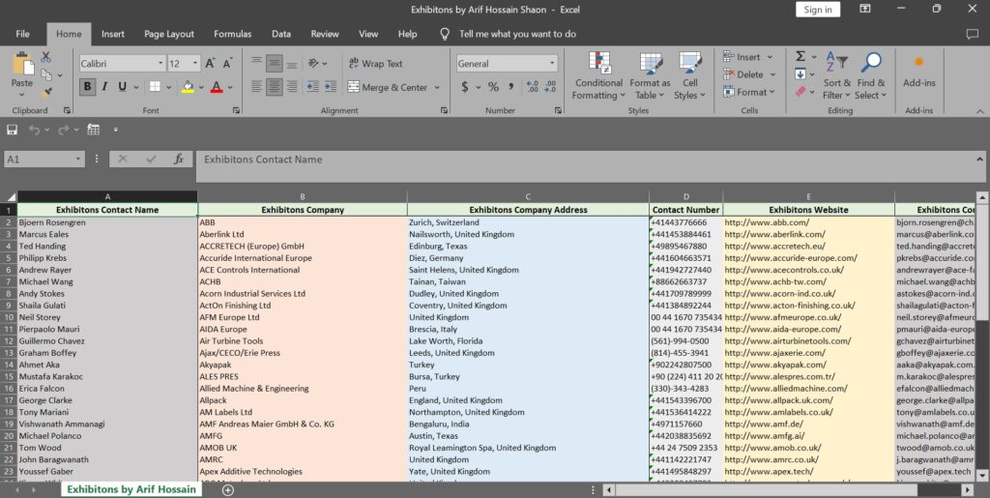
Task: Open Add-ins from the ribbon
Action: (919, 70)
